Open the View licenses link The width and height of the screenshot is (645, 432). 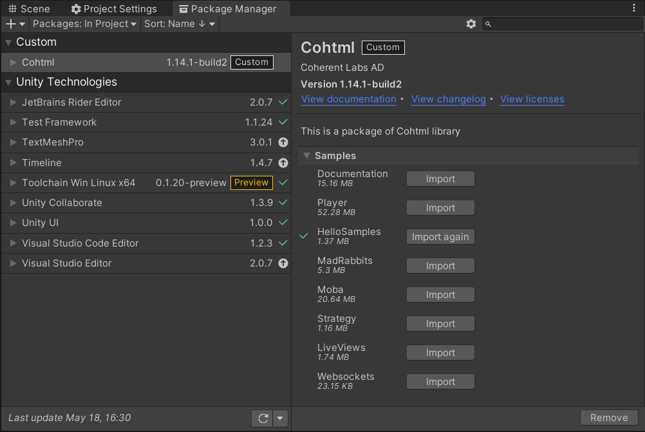(532, 100)
